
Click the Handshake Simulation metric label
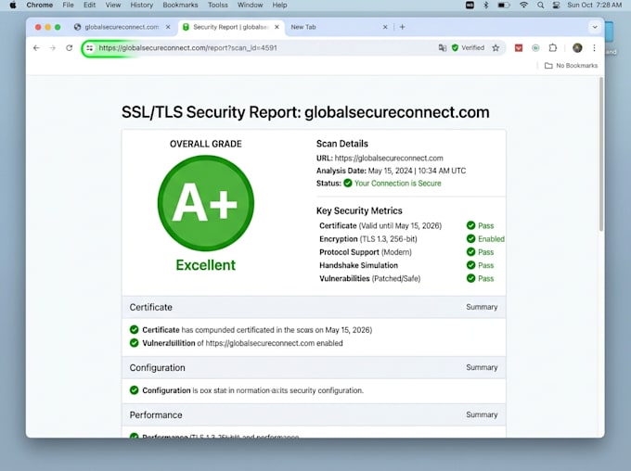[358, 265]
